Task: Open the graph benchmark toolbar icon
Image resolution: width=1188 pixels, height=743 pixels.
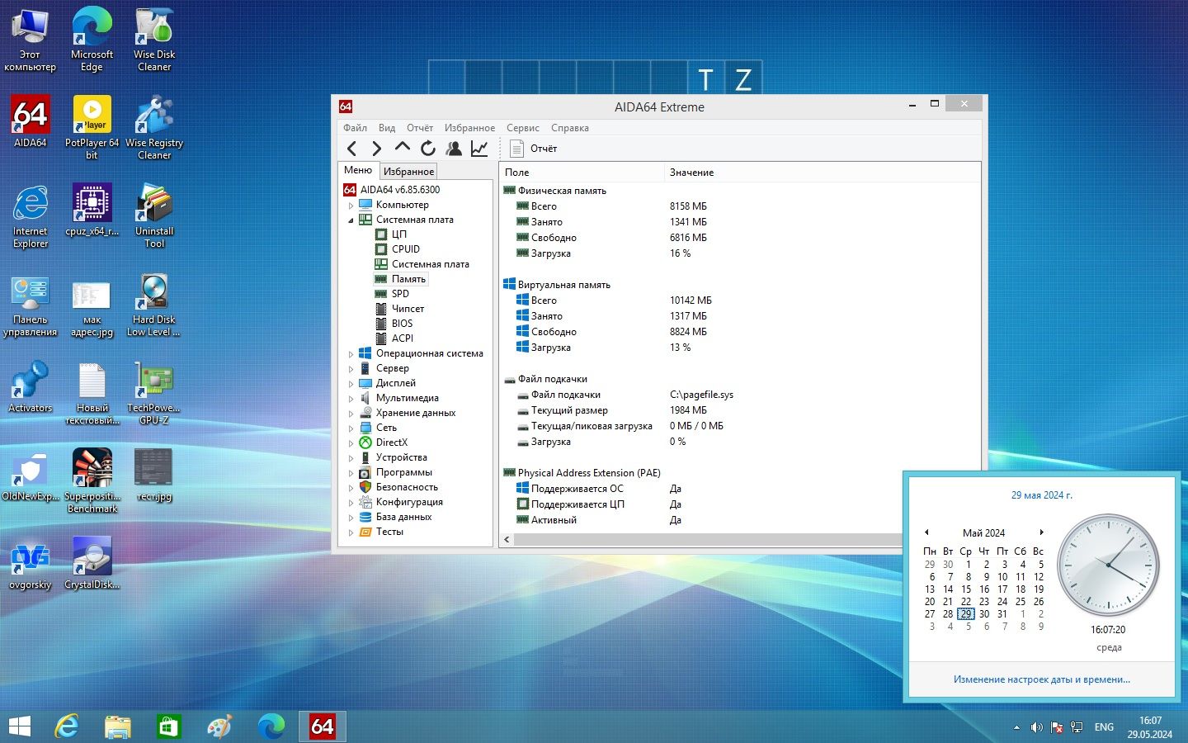Action: tap(479, 149)
